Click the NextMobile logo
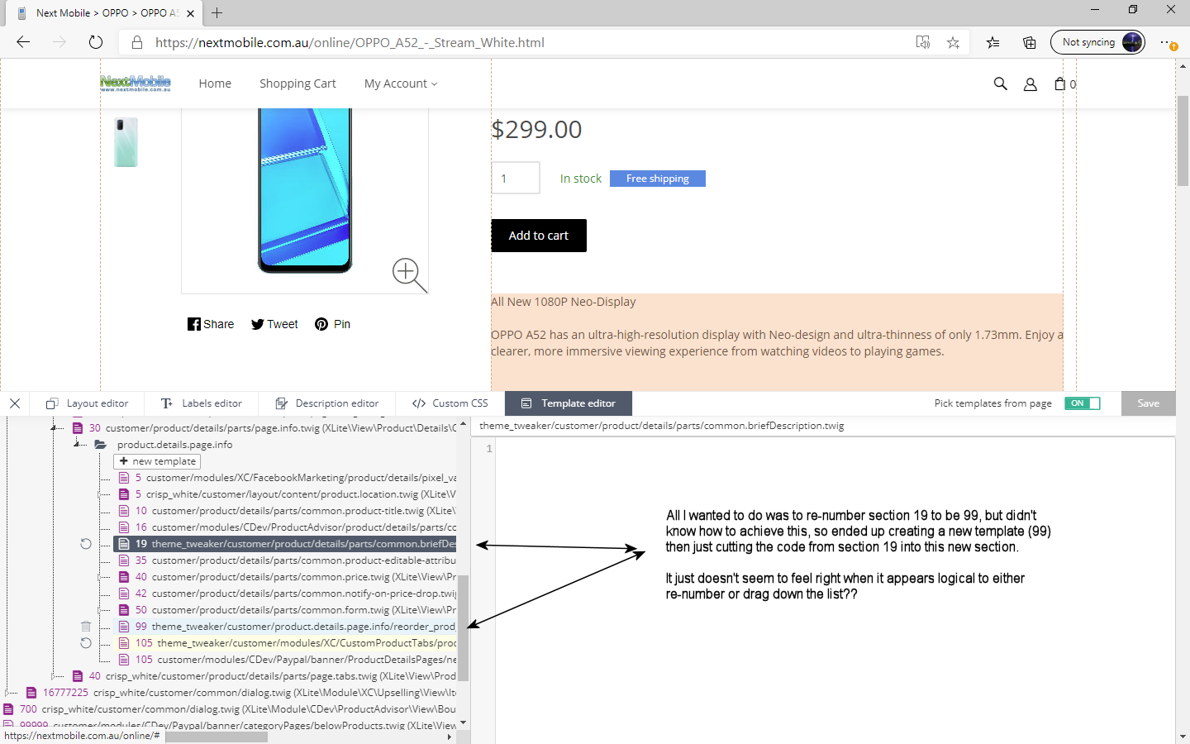The width and height of the screenshot is (1190, 744). tap(135, 83)
